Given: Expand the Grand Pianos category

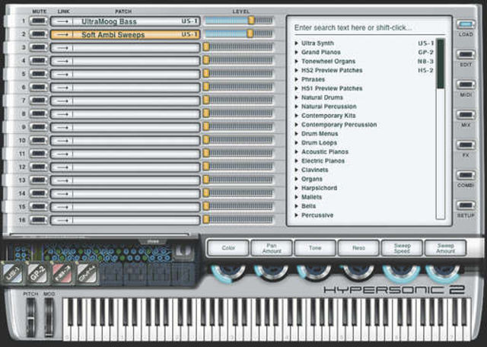Looking at the screenshot, I should tap(297, 53).
